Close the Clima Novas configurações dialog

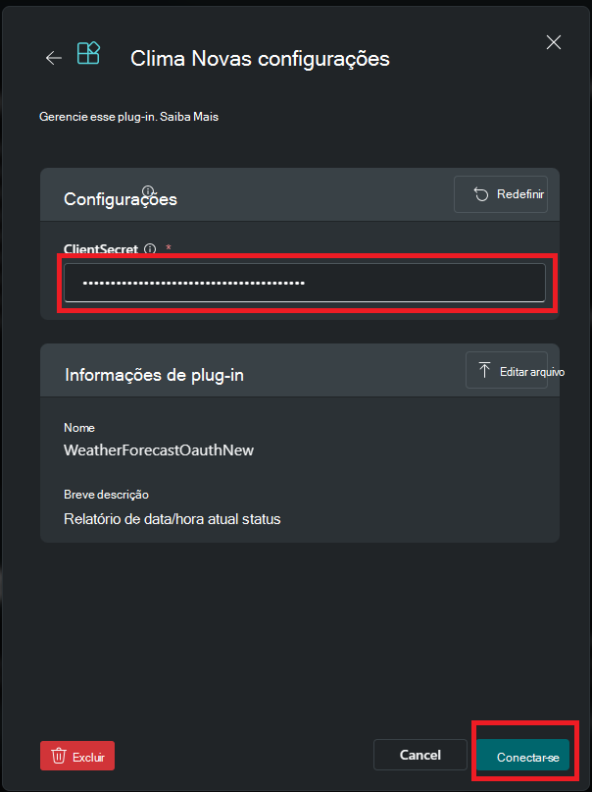click(554, 42)
